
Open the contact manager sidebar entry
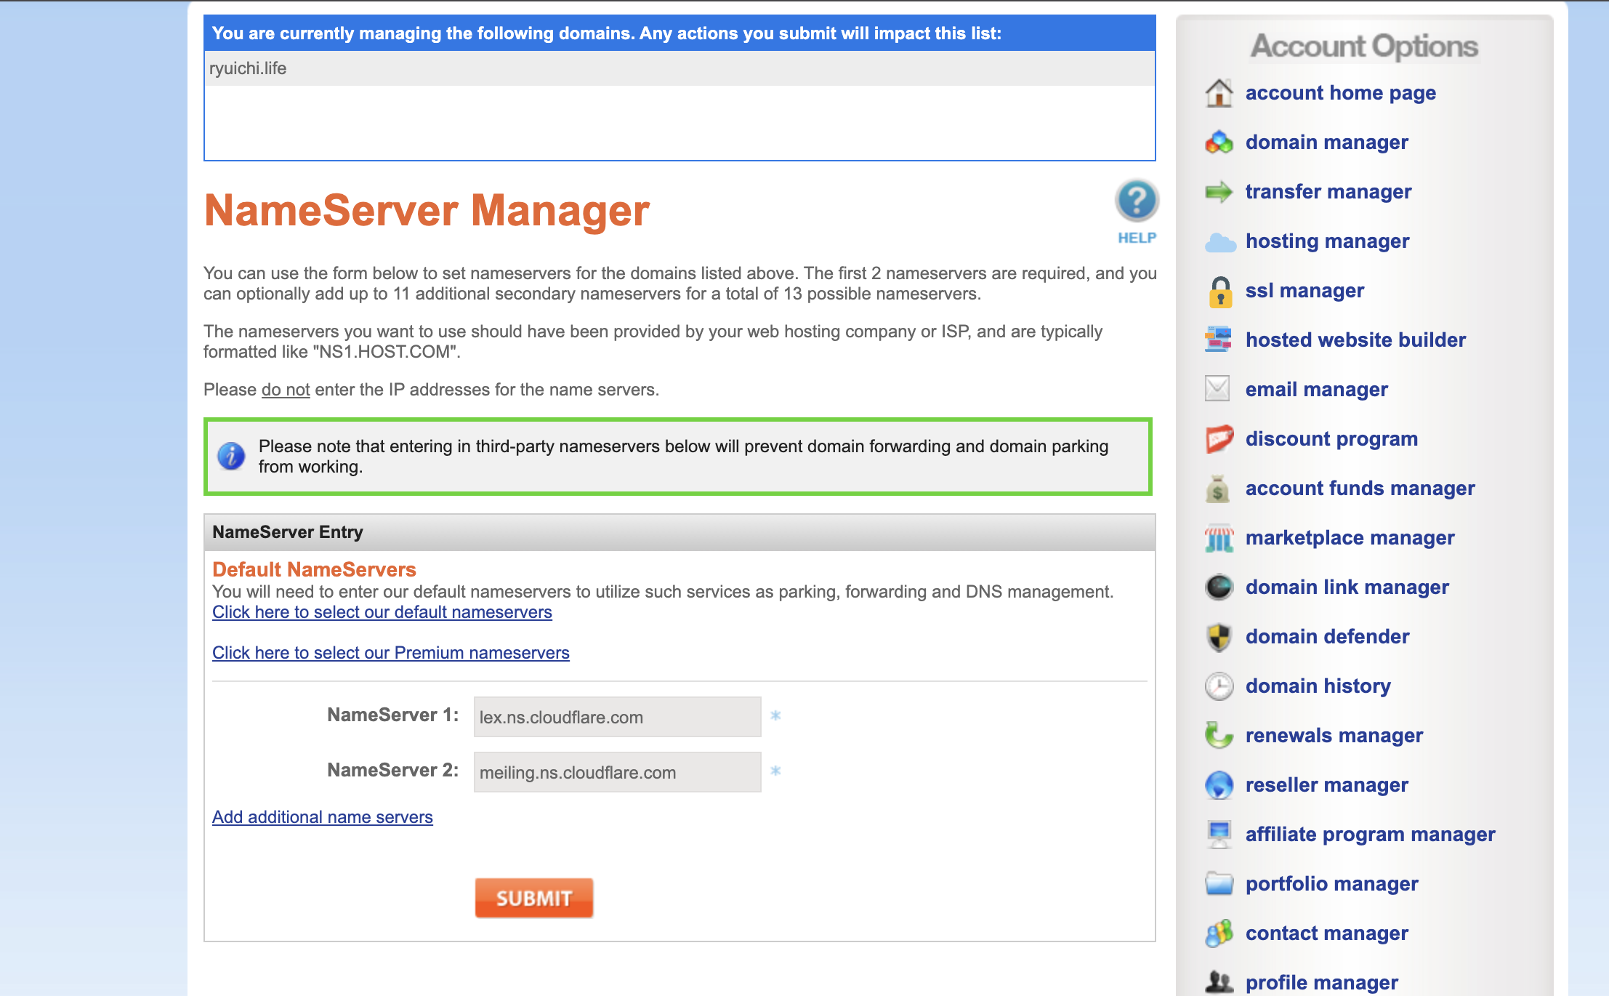pos(1326,933)
